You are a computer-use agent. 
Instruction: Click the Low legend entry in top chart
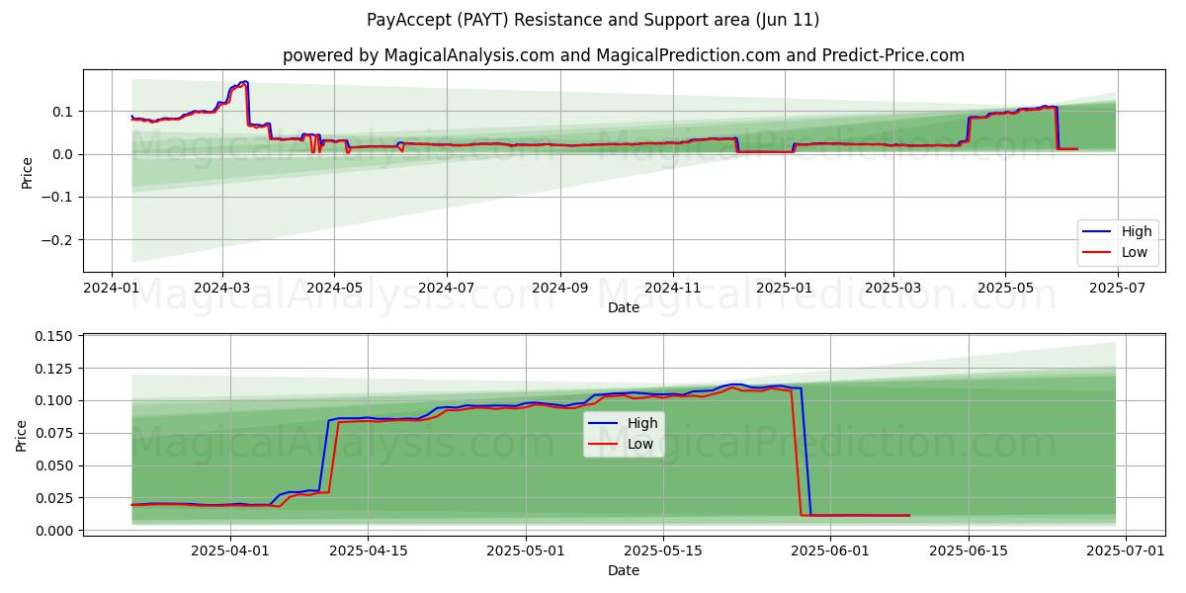1115,252
